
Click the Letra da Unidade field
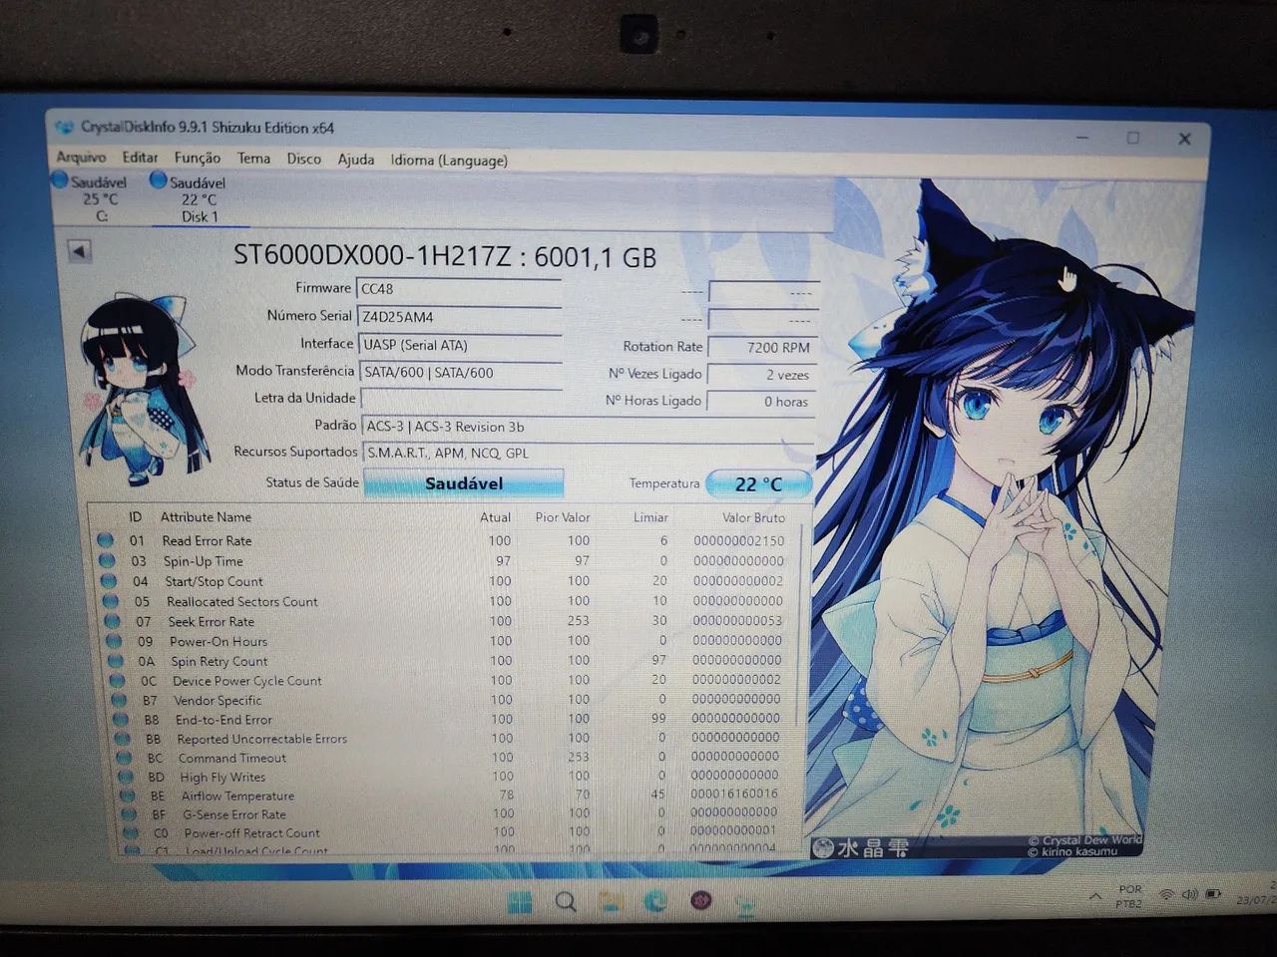click(462, 399)
